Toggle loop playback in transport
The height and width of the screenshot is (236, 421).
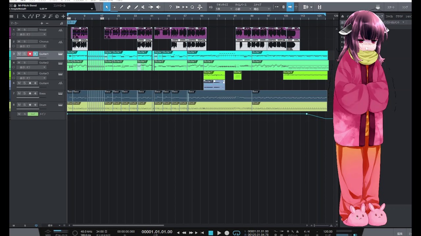[236, 233]
